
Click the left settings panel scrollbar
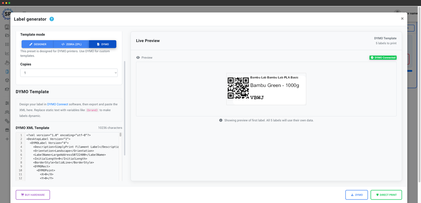click(125, 108)
